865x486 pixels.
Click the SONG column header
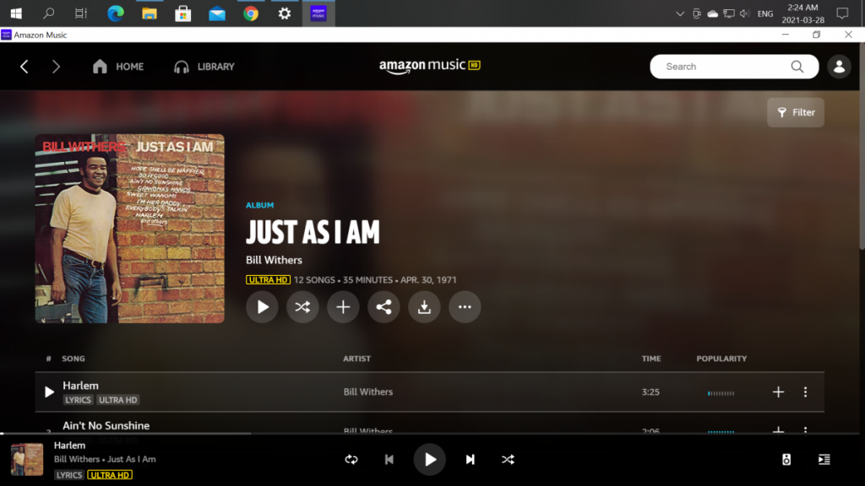tap(73, 359)
